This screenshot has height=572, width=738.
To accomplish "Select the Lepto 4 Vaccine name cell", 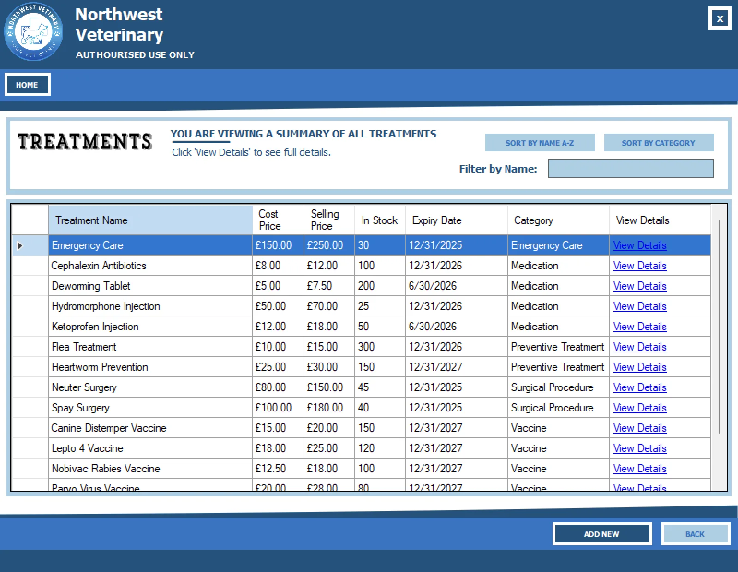I will 150,448.
